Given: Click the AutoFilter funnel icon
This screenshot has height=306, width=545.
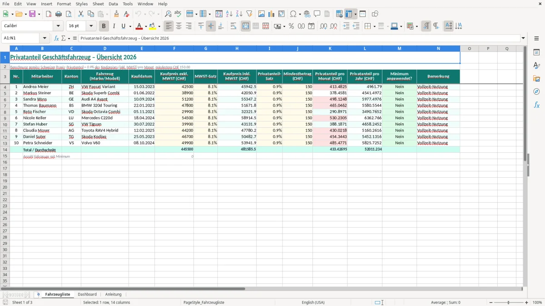Looking at the screenshot, I should (249, 14).
